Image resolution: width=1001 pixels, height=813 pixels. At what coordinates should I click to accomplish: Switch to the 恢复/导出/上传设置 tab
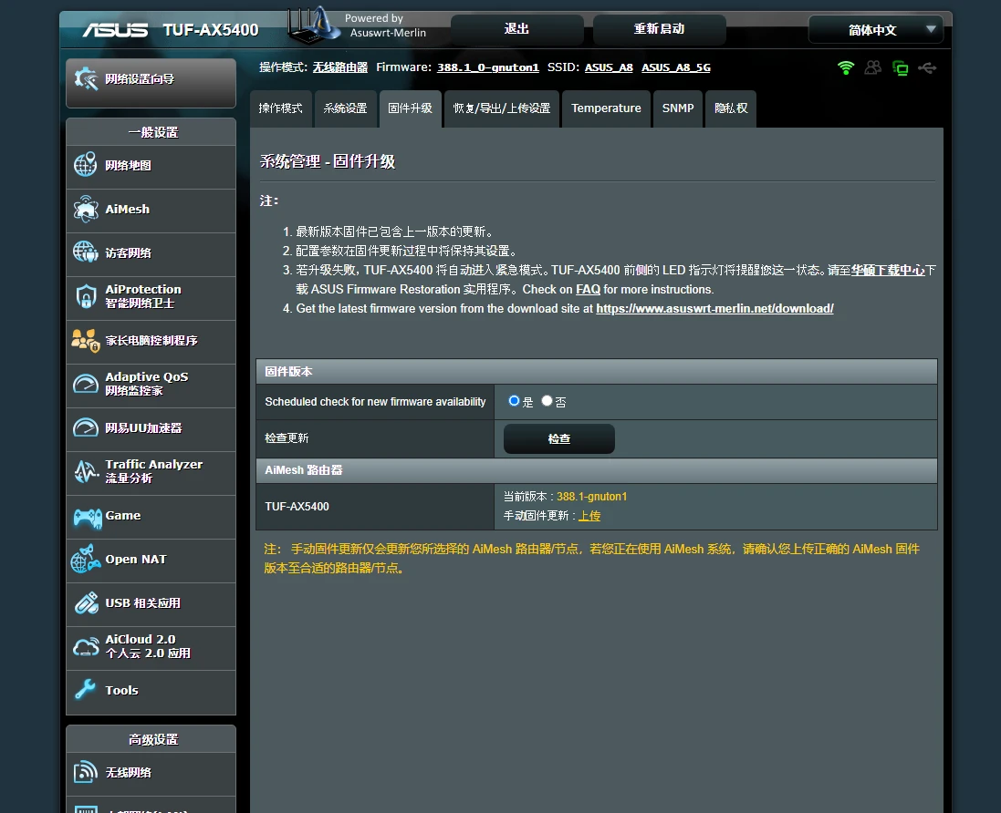point(502,108)
